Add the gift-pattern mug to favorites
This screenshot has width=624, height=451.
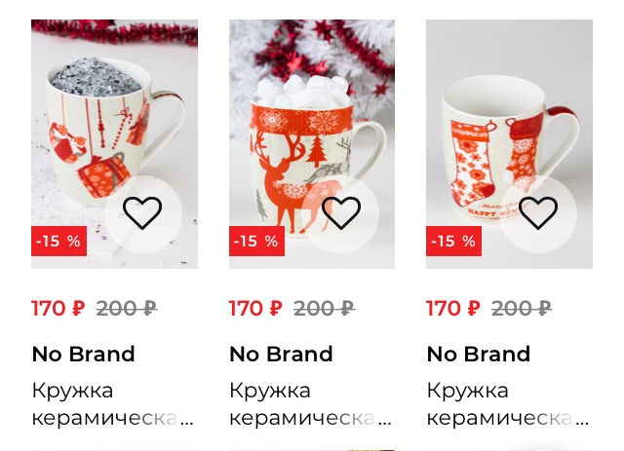tap(142, 213)
